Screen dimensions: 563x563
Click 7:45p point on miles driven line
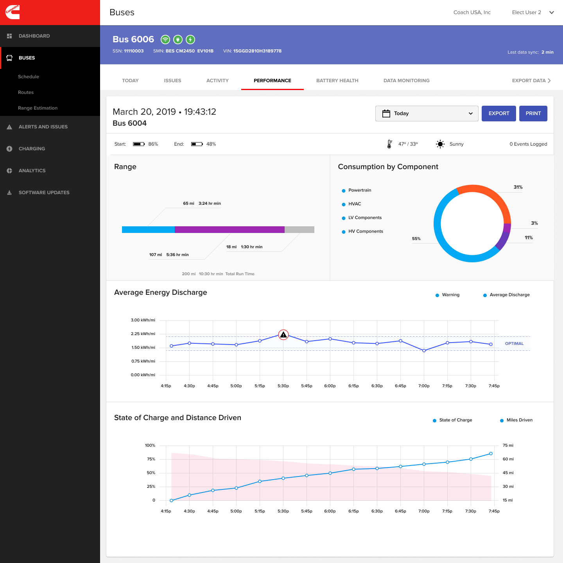pos(491,454)
